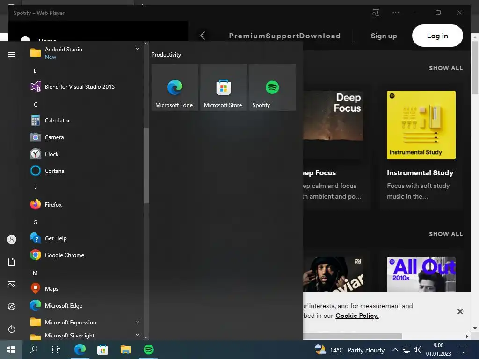
Task: Go back with Spotify's back arrow
Action: [x=203, y=36]
